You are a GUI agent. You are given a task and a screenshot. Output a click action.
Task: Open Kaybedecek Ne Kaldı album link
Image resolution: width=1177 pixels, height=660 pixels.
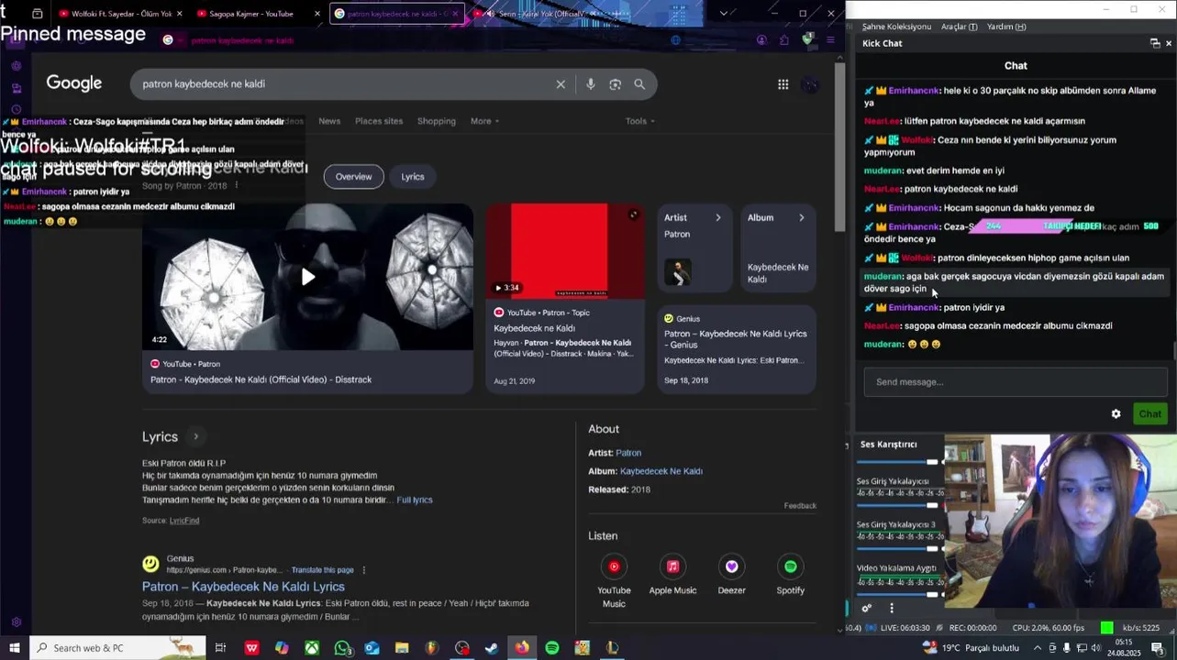[661, 471]
